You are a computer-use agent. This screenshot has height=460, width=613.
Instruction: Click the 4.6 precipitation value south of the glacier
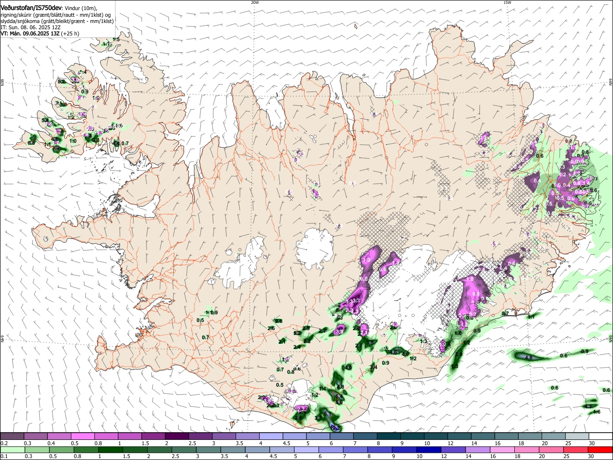click(x=394, y=352)
